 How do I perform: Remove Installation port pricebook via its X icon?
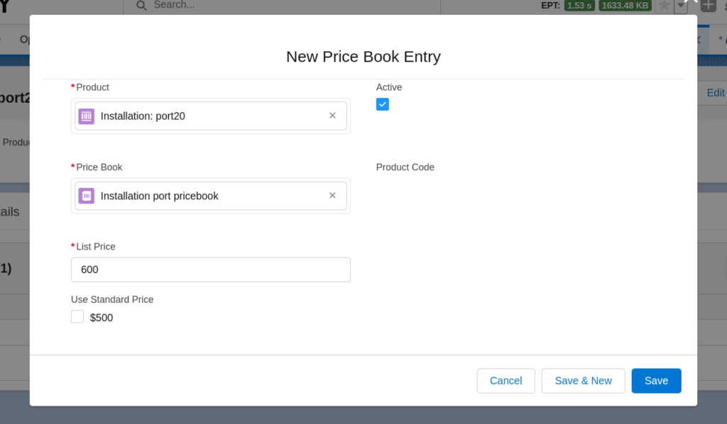point(332,195)
